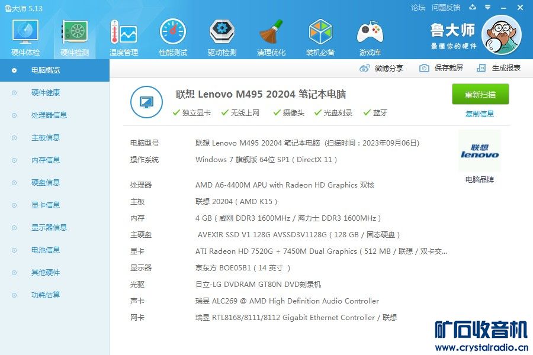Click the ATI Radeon HD 7520G graphics value
The height and width of the screenshot is (355, 533).
(321, 251)
